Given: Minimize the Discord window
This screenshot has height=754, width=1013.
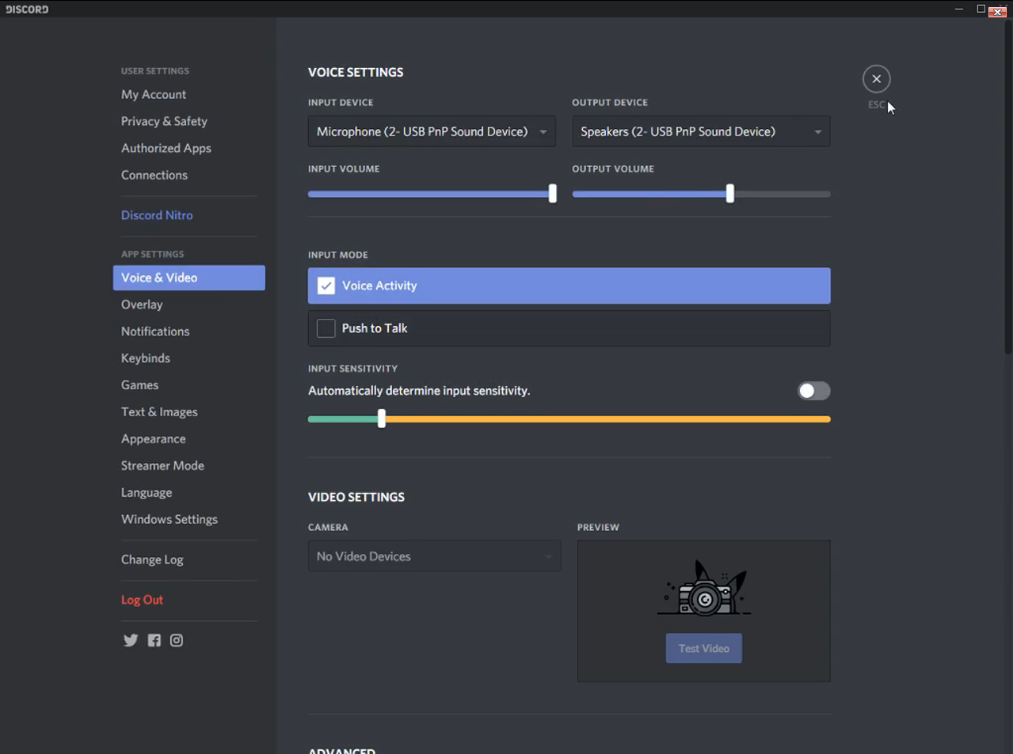Looking at the screenshot, I should (x=959, y=9).
